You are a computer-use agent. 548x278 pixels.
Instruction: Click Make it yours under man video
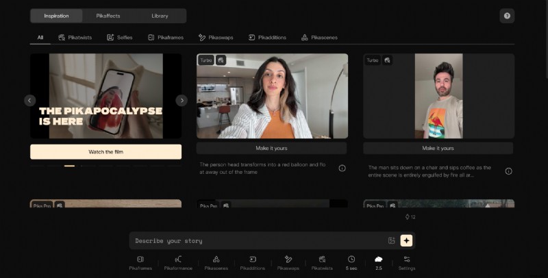click(438, 148)
